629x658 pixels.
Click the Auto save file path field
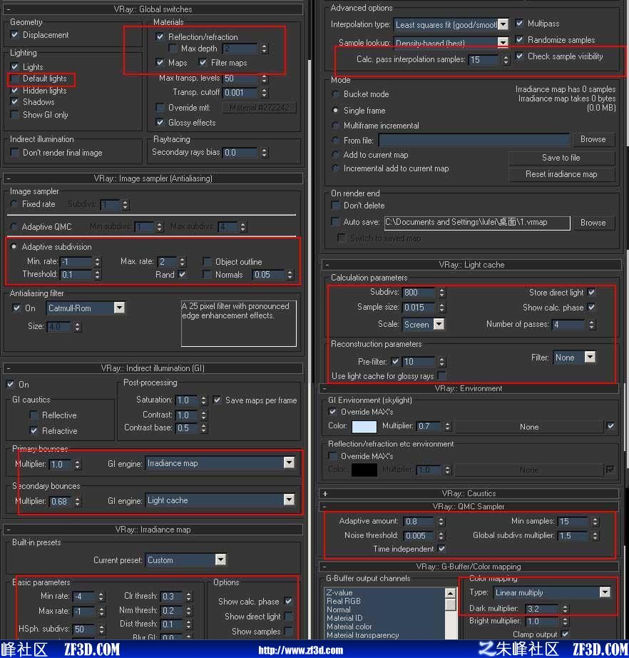pyautogui.click(x=477, y=223)
